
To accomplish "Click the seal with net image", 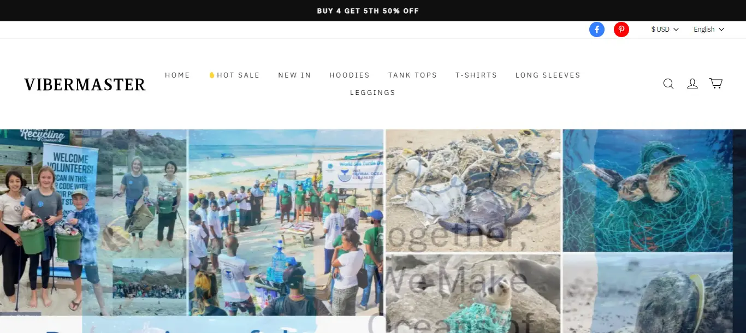I will click(473, 294).
